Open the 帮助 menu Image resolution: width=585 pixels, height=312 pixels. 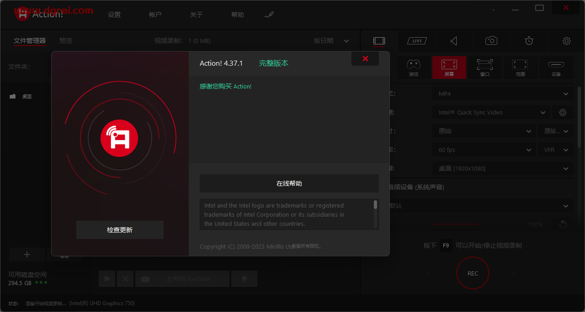tap(238, 15)
